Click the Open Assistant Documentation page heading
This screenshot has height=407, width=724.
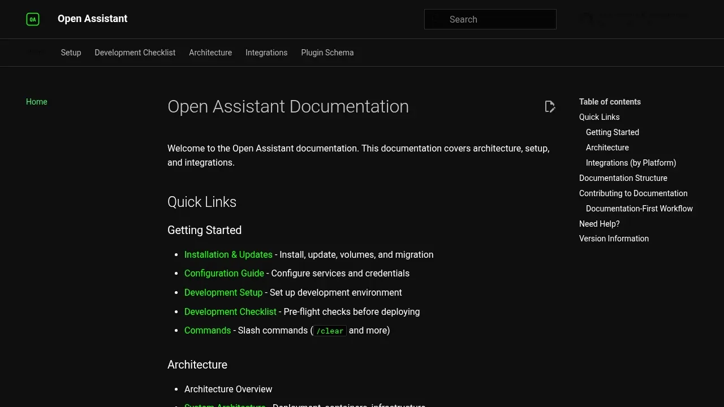click(x=288, y=106)
